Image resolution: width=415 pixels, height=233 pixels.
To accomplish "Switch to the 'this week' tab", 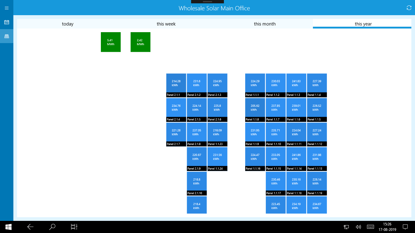I will pyautogui.click(x=166, y=24).
